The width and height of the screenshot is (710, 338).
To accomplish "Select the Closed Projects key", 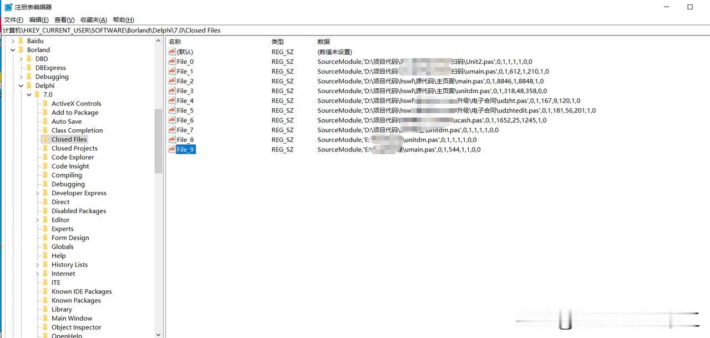I will click(74, 148).
